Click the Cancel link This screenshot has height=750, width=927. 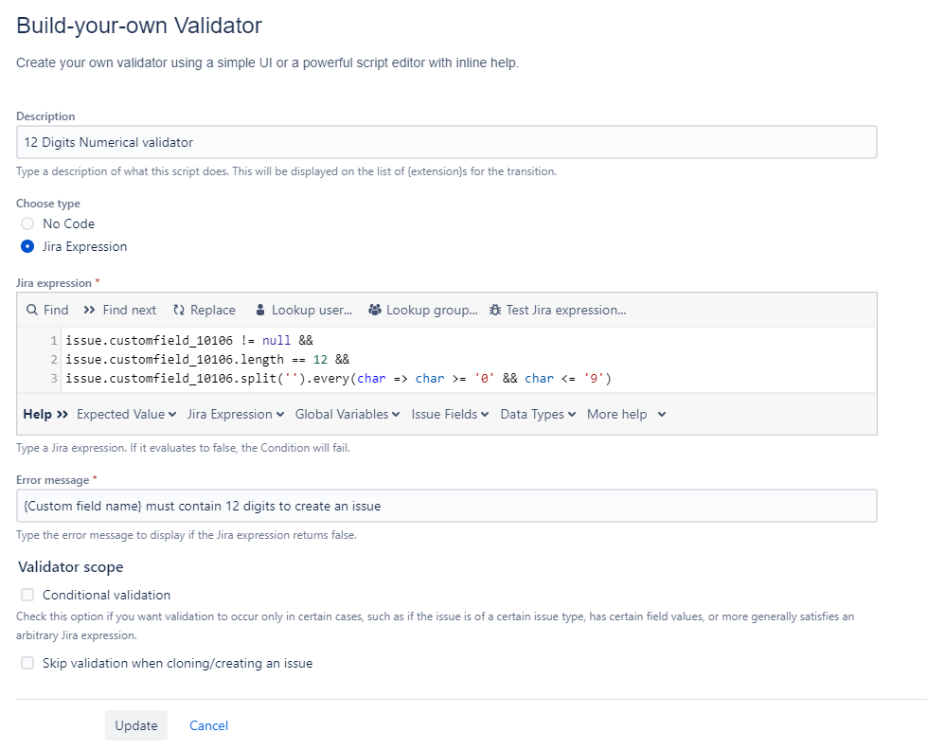pos(208,725)
